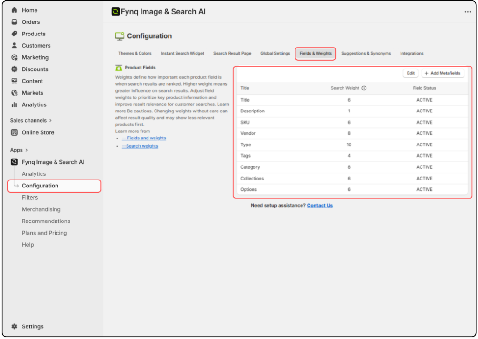Click the Configuration monitor icon
This screenshot has width=478, height=339.
click(119, 36)
